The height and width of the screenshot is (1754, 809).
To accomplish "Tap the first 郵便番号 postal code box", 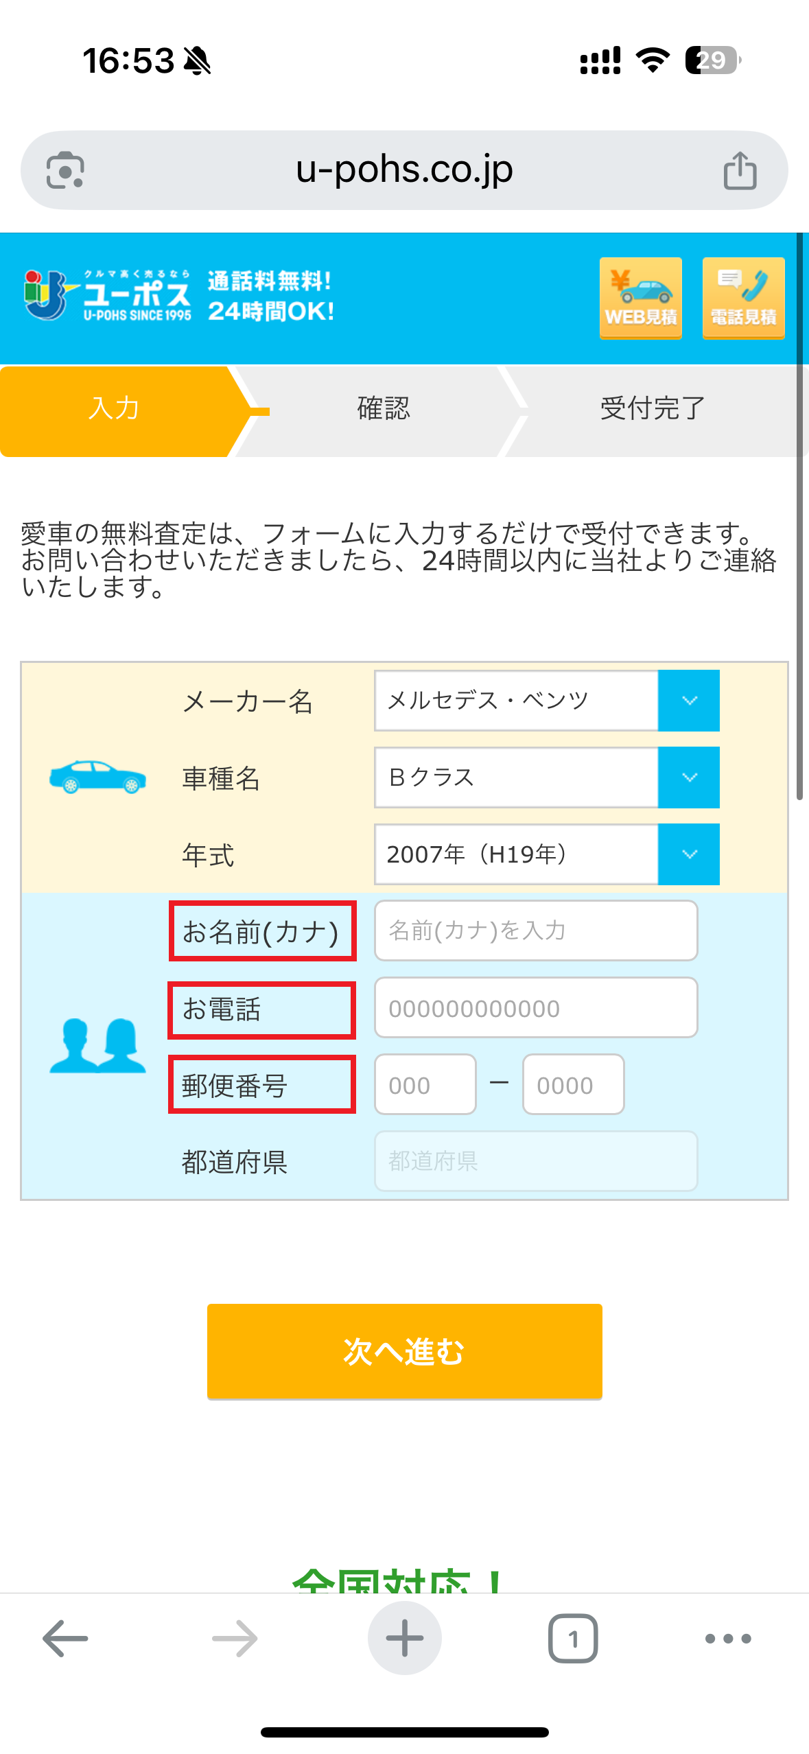I will pos(423,1084).
